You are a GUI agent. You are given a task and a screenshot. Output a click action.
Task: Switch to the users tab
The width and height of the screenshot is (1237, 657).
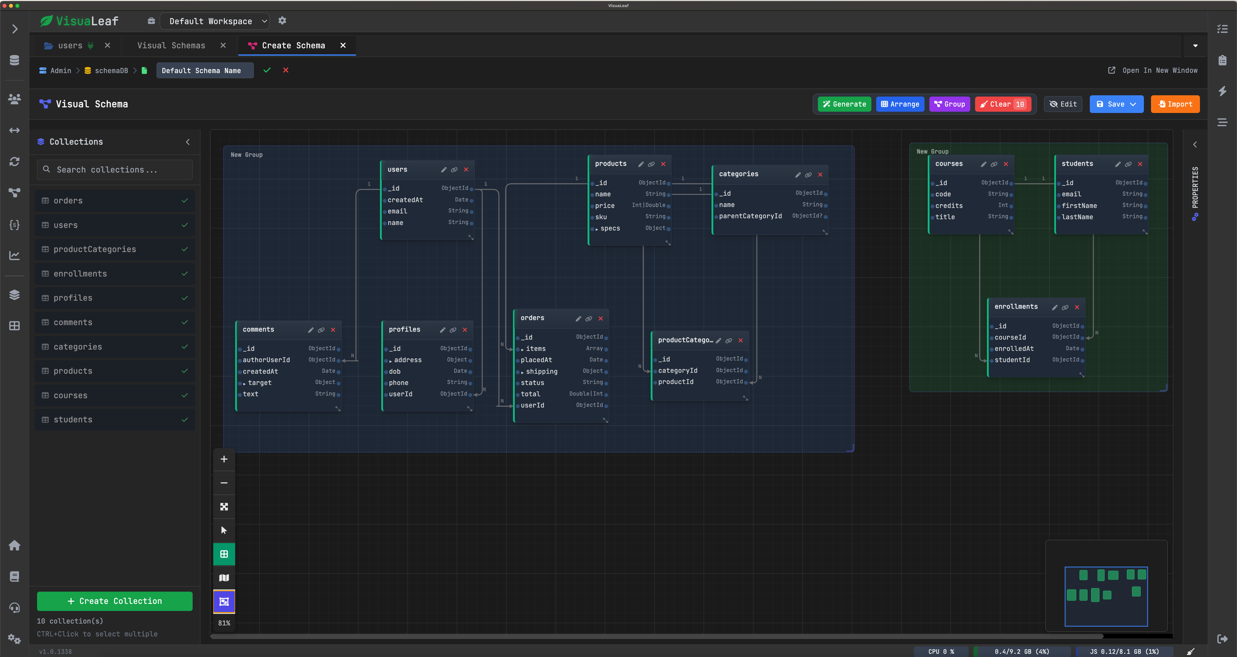click(x=70, y=46)
